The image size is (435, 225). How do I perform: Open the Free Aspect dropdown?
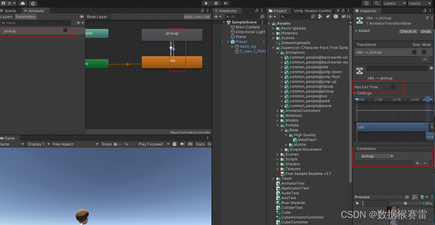[75, 144]
